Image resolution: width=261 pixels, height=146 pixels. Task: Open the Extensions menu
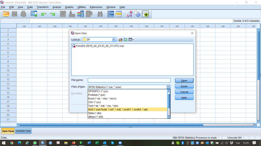click(x=96, y=7)
